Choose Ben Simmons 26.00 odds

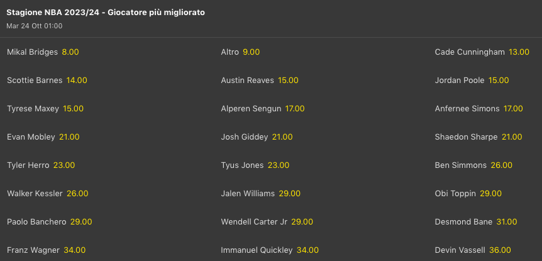click(x=502, y=165)
